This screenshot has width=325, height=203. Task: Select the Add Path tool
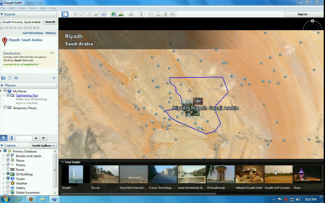[89, 14]
